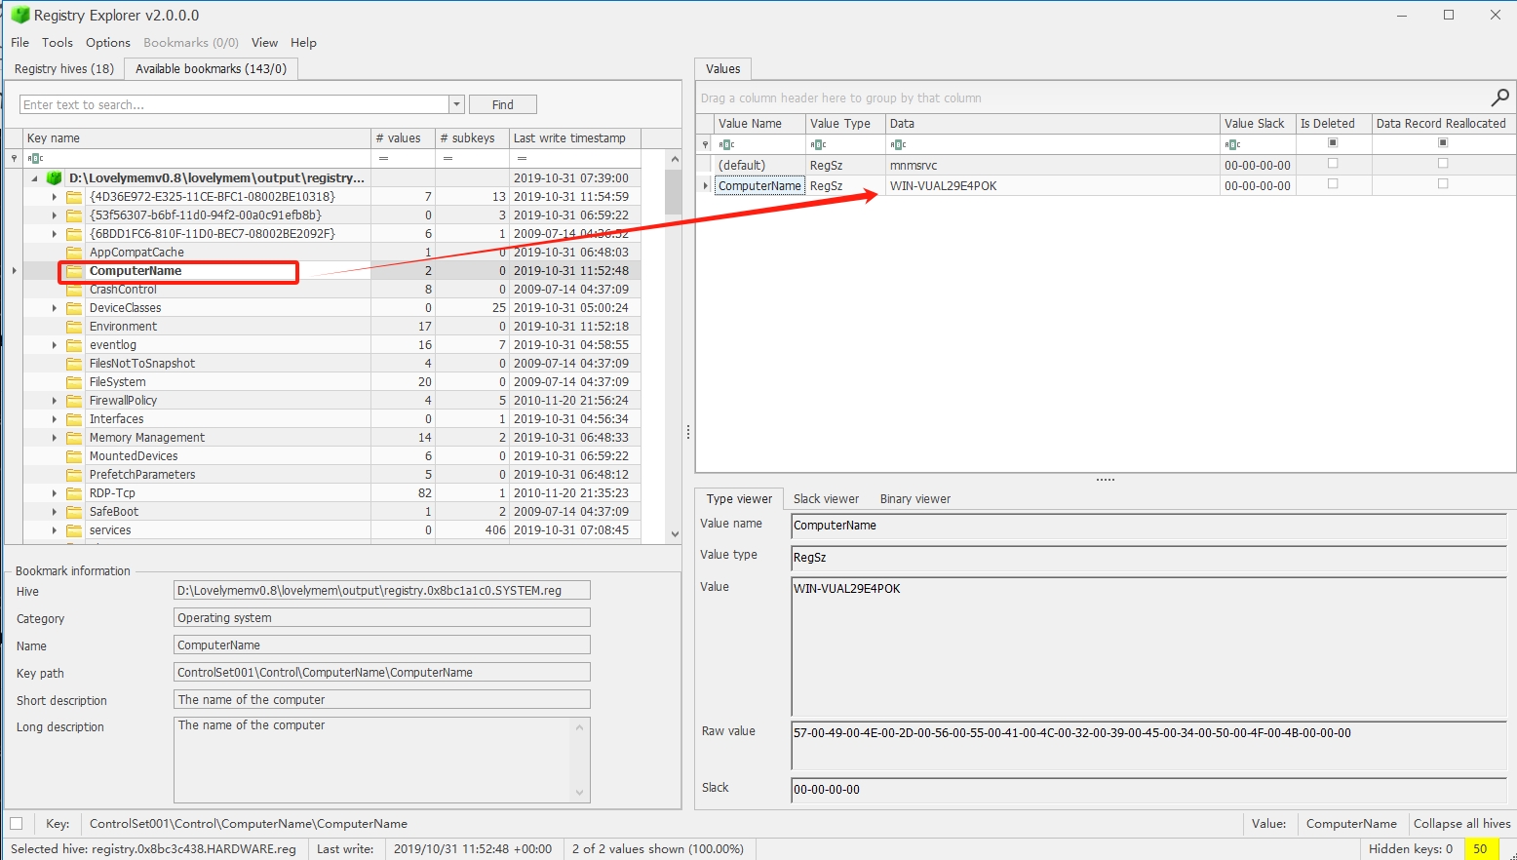Image resolution: width=1517 pixels, height=860 pixels.
Task: Expand the DeviceClasses key
Action: click(x=54, y=308)
